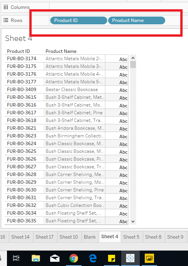188x266 pixels.
Task: Select the Product ID pill on Rows
Action: pyautogui.click(x=79, y=20)
